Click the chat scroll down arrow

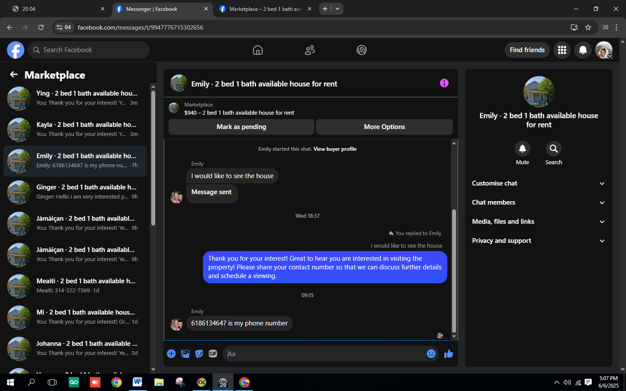click(x=454, y=337)
